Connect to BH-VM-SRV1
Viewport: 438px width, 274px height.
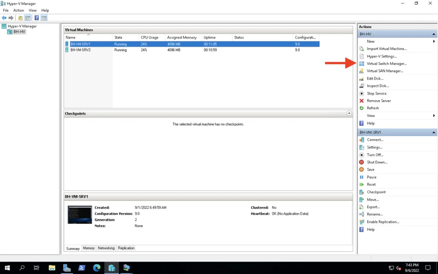click(375, 140)
